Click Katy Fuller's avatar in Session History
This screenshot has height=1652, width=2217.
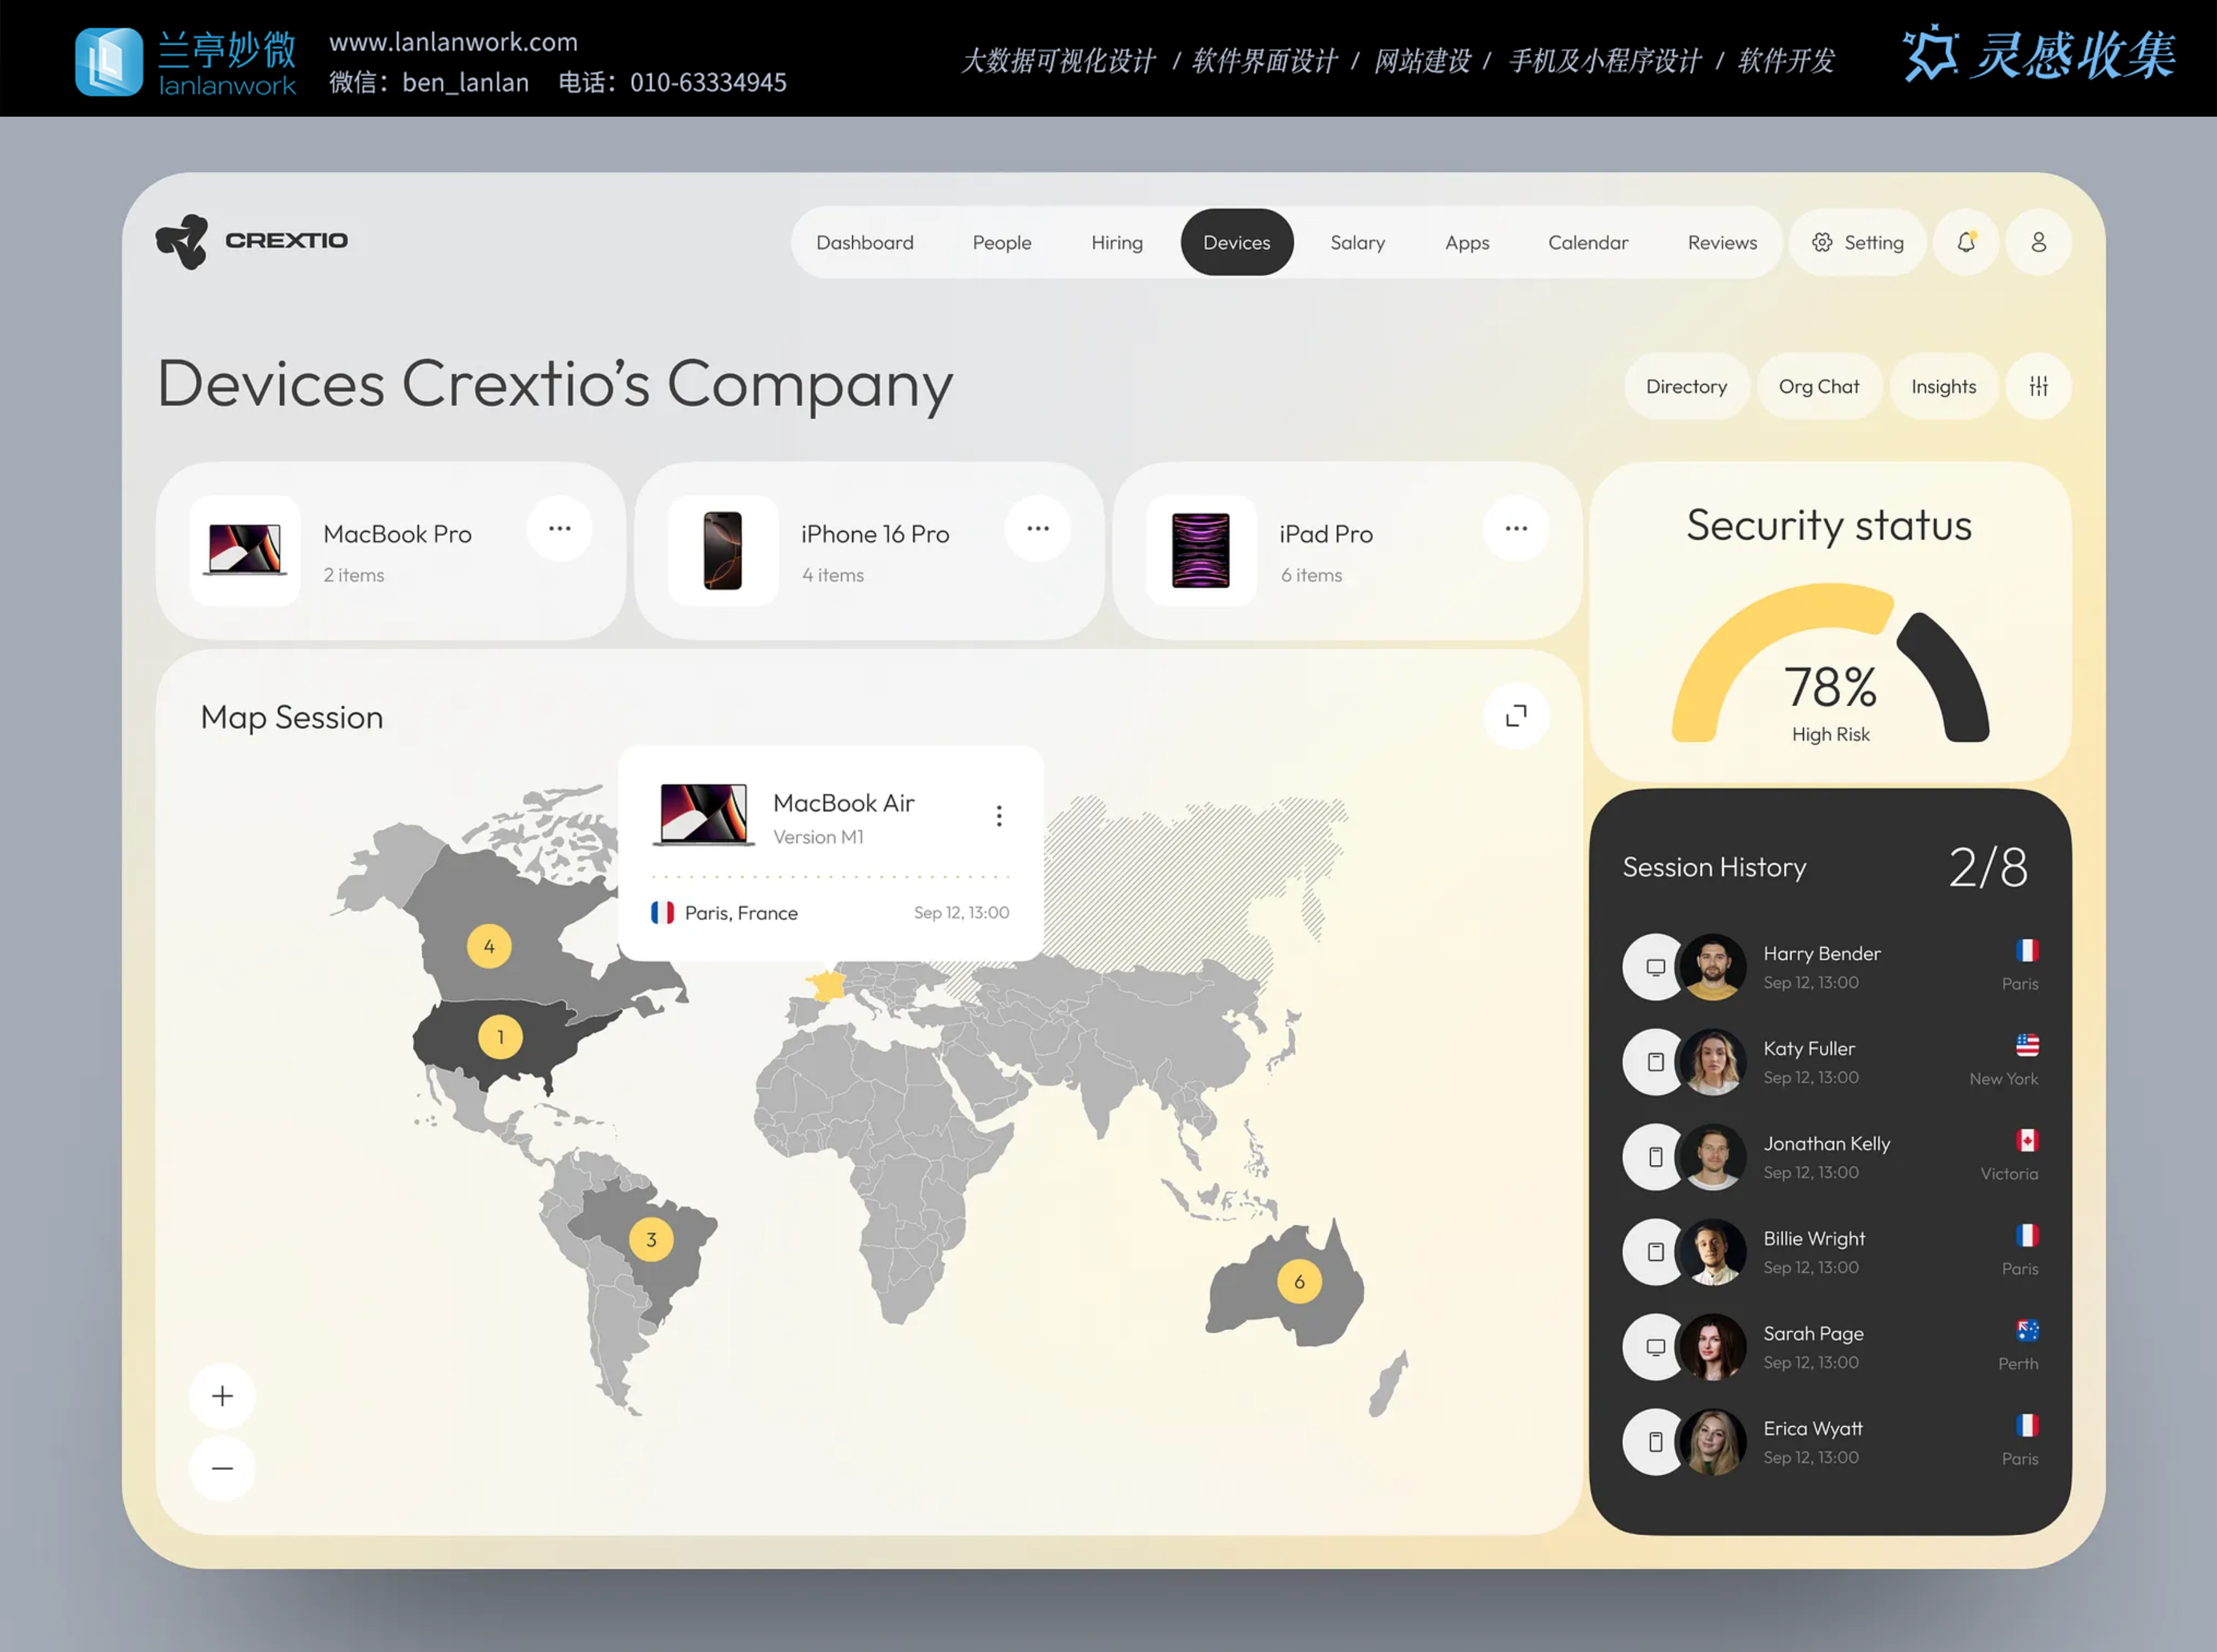(x=1712, y=1062)
